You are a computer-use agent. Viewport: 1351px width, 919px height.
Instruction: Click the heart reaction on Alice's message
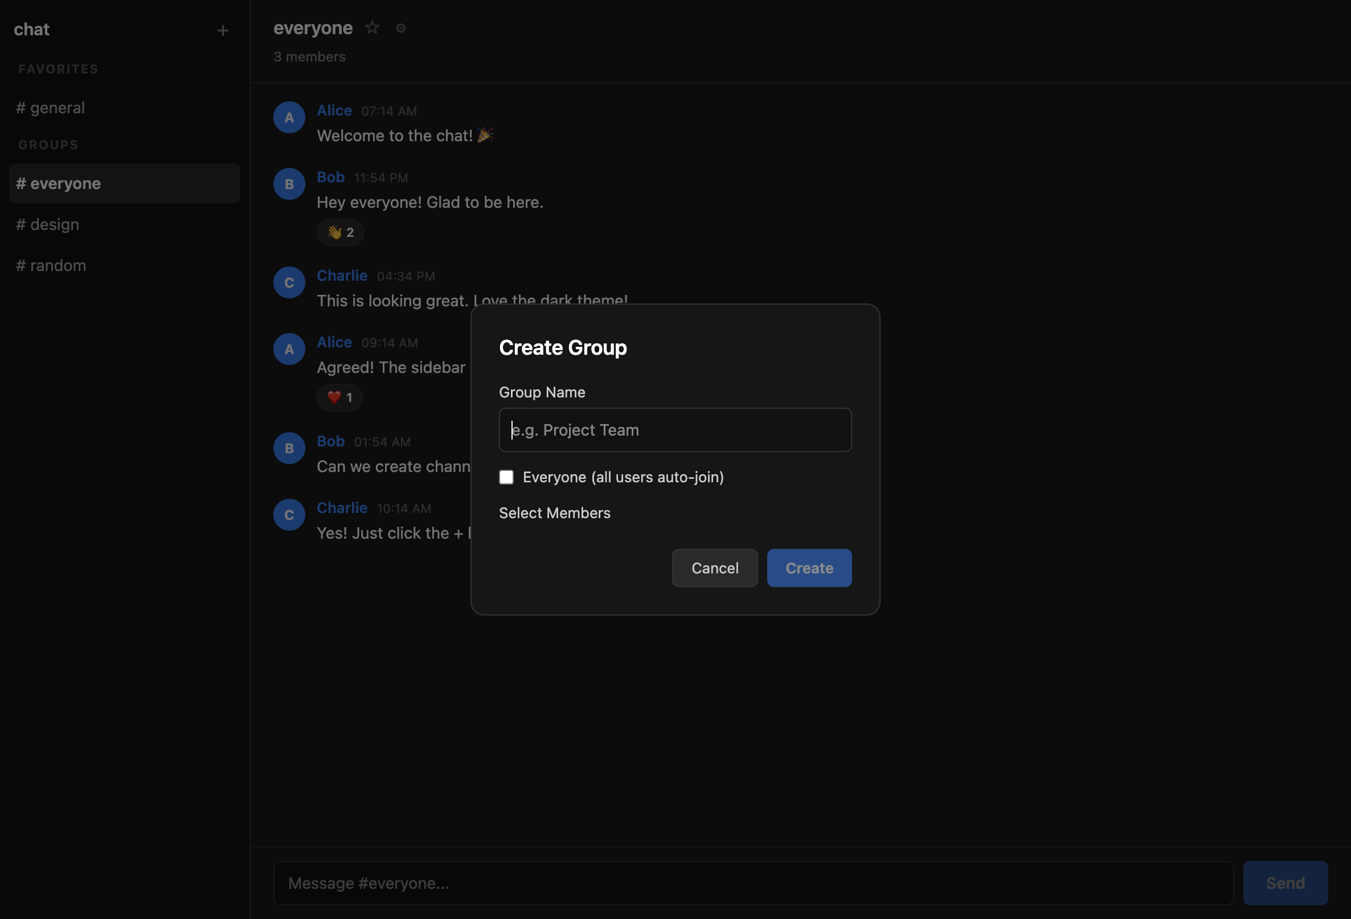pyautogui.click(x=339, y=397)
